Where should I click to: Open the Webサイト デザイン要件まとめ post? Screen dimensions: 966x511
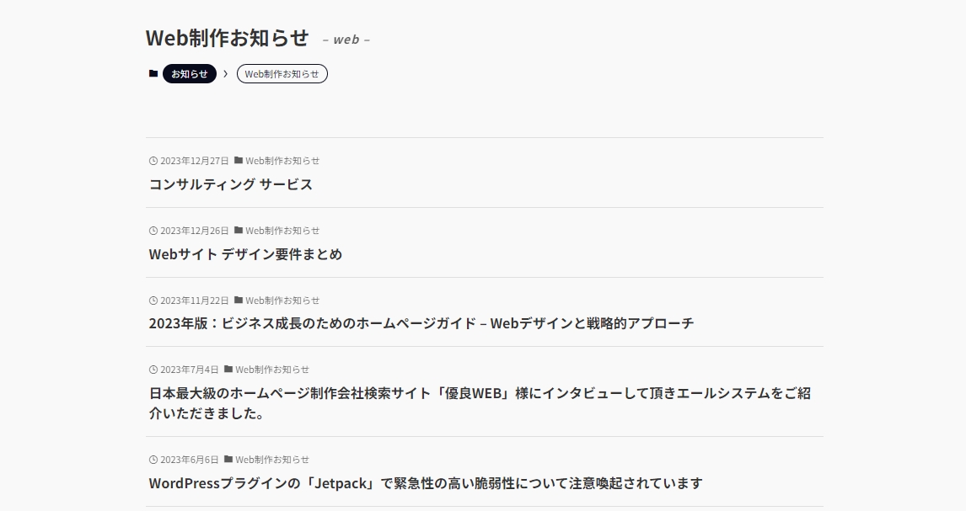pos(245,254)
